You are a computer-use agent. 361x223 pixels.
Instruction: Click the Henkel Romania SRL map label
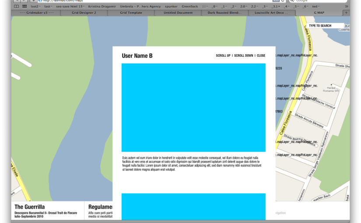point(331,89)
